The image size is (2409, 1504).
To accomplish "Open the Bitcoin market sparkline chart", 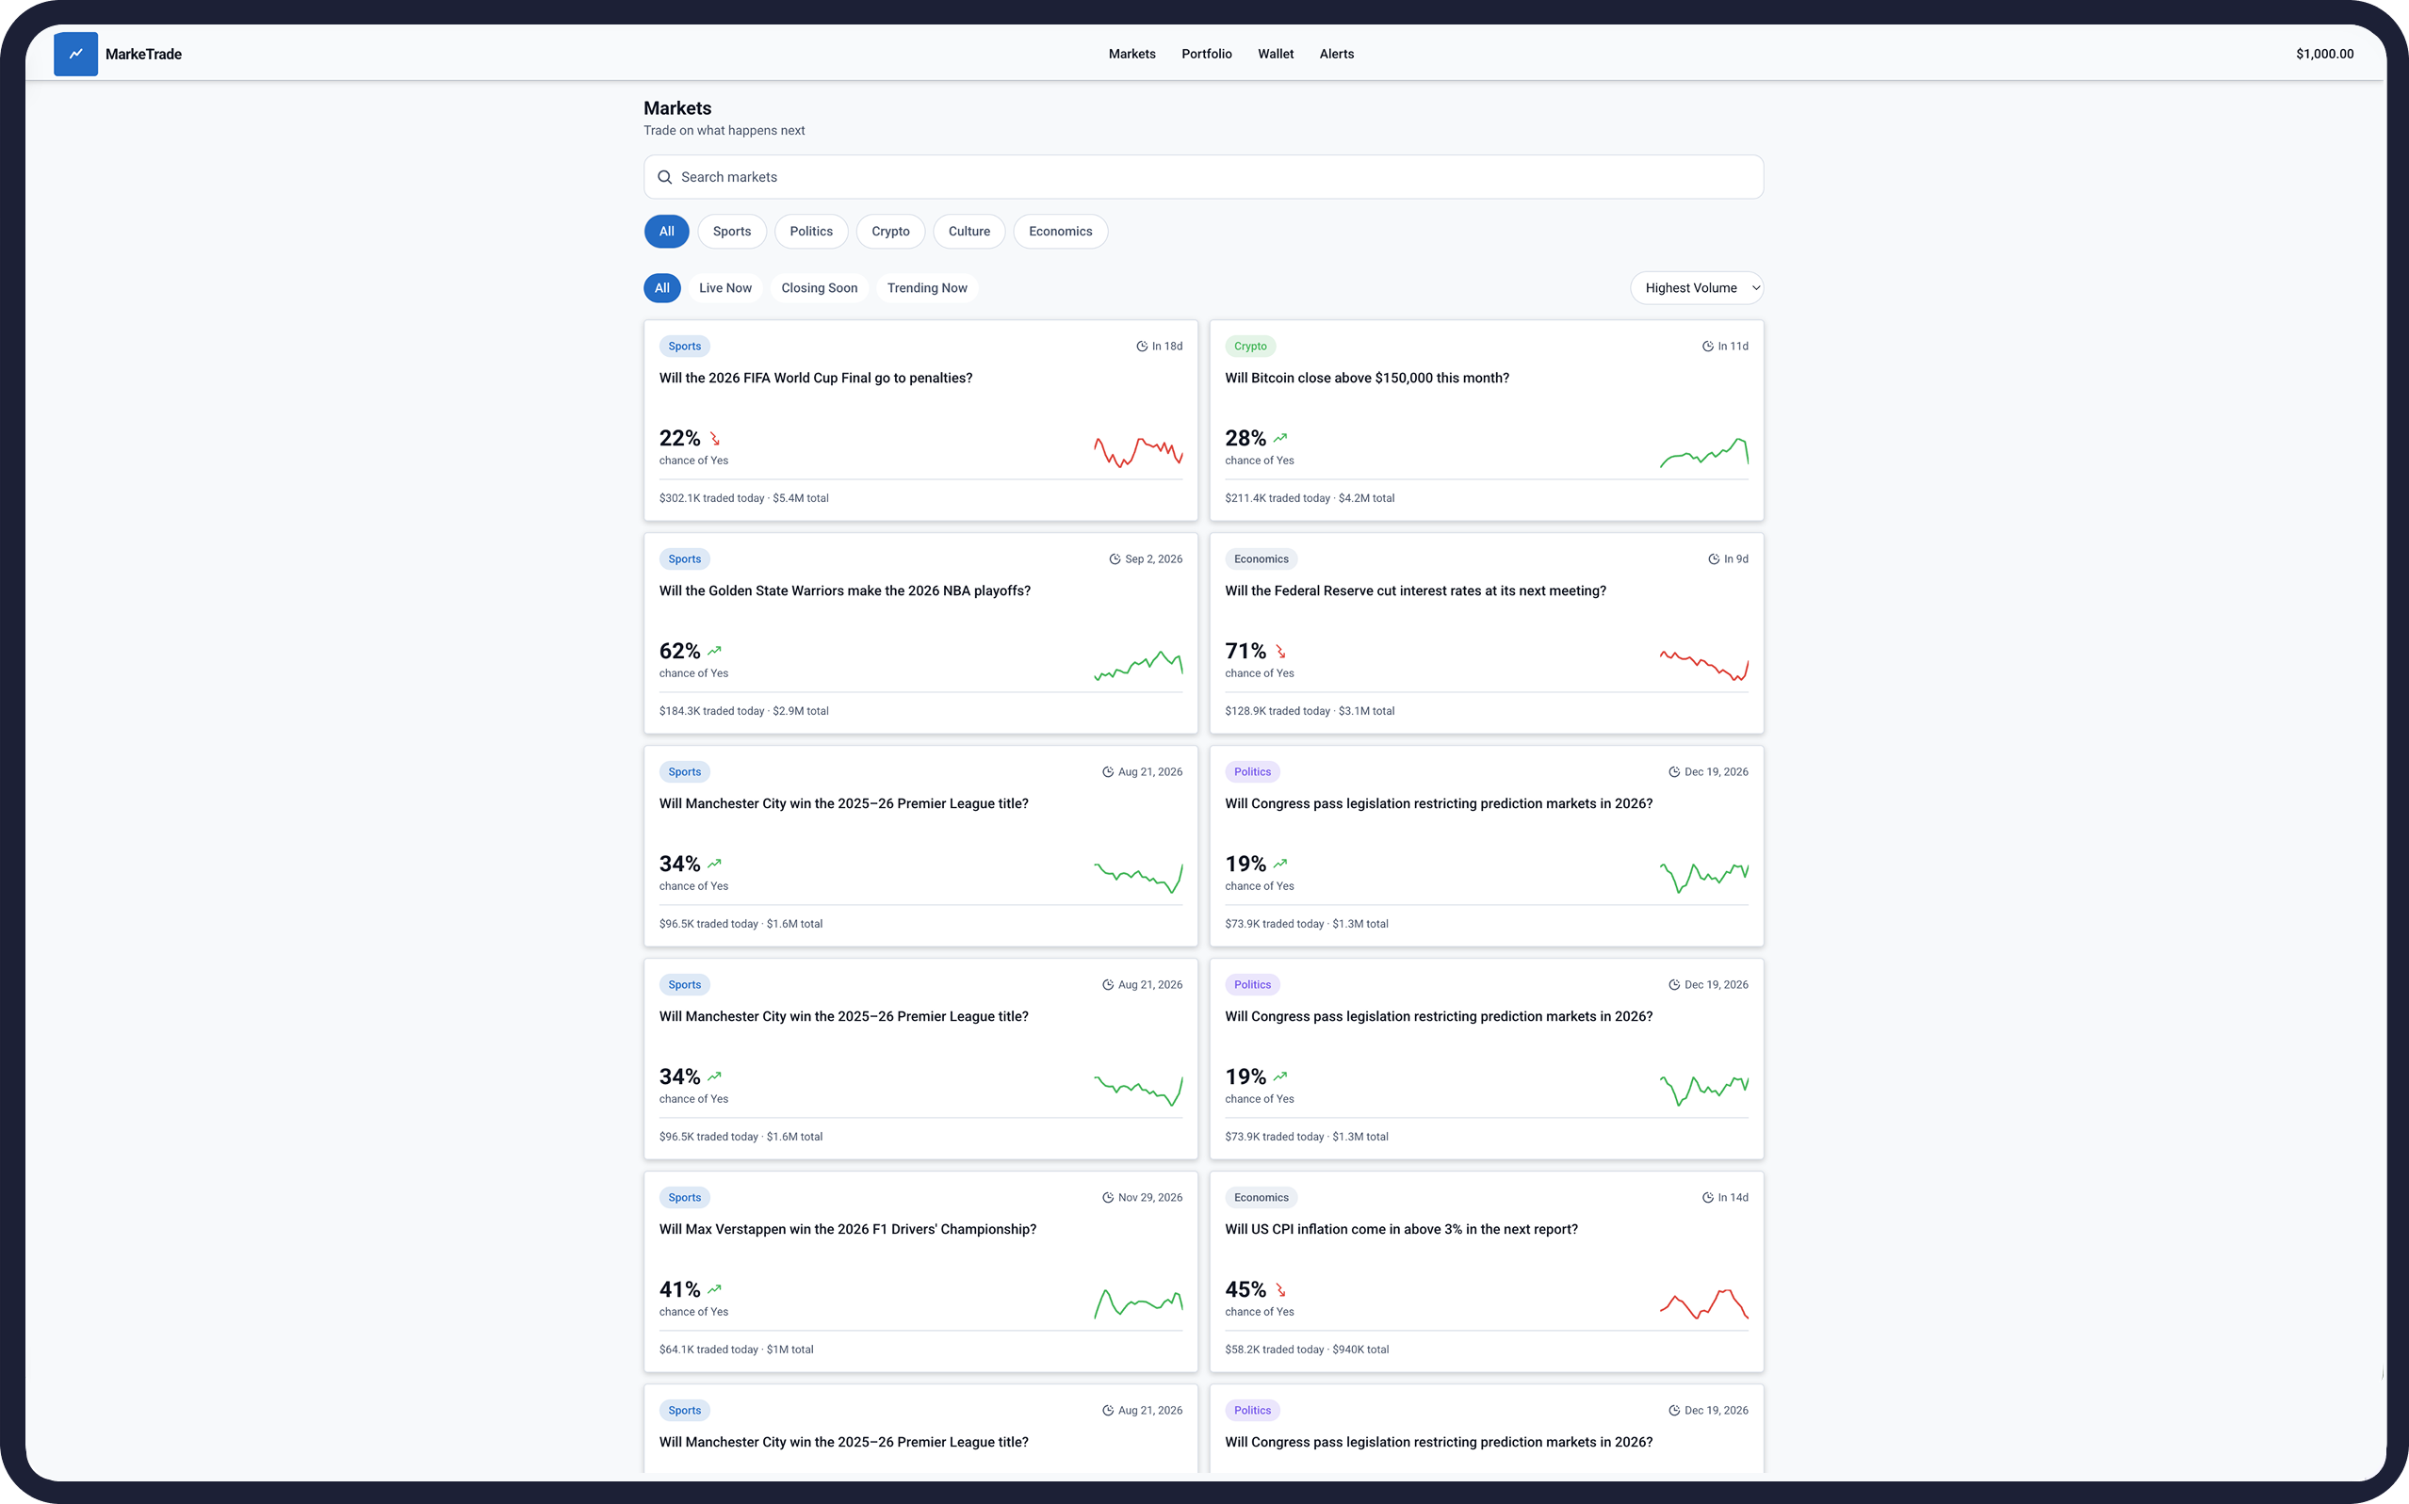I will tap(1703, 453).
